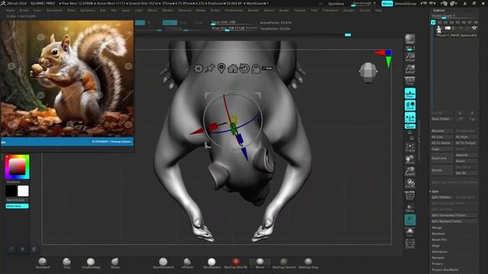
Task: Expand the Project section
Action: point(437,264)
